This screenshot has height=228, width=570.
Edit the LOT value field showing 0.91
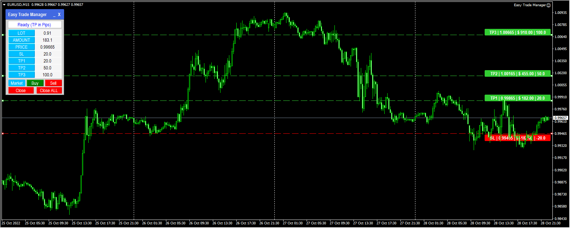click(x=48, y=33)
